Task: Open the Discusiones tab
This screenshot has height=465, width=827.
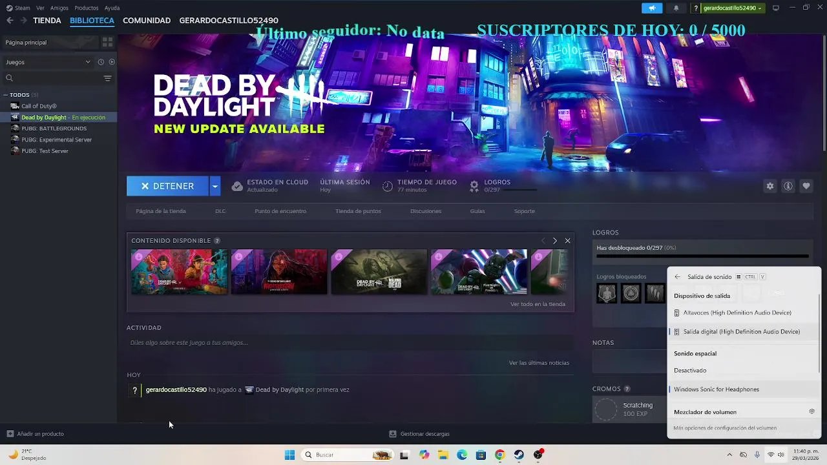Action: pos(426,211)
